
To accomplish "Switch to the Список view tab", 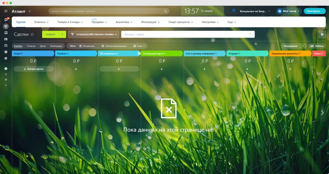I will 31,46.
